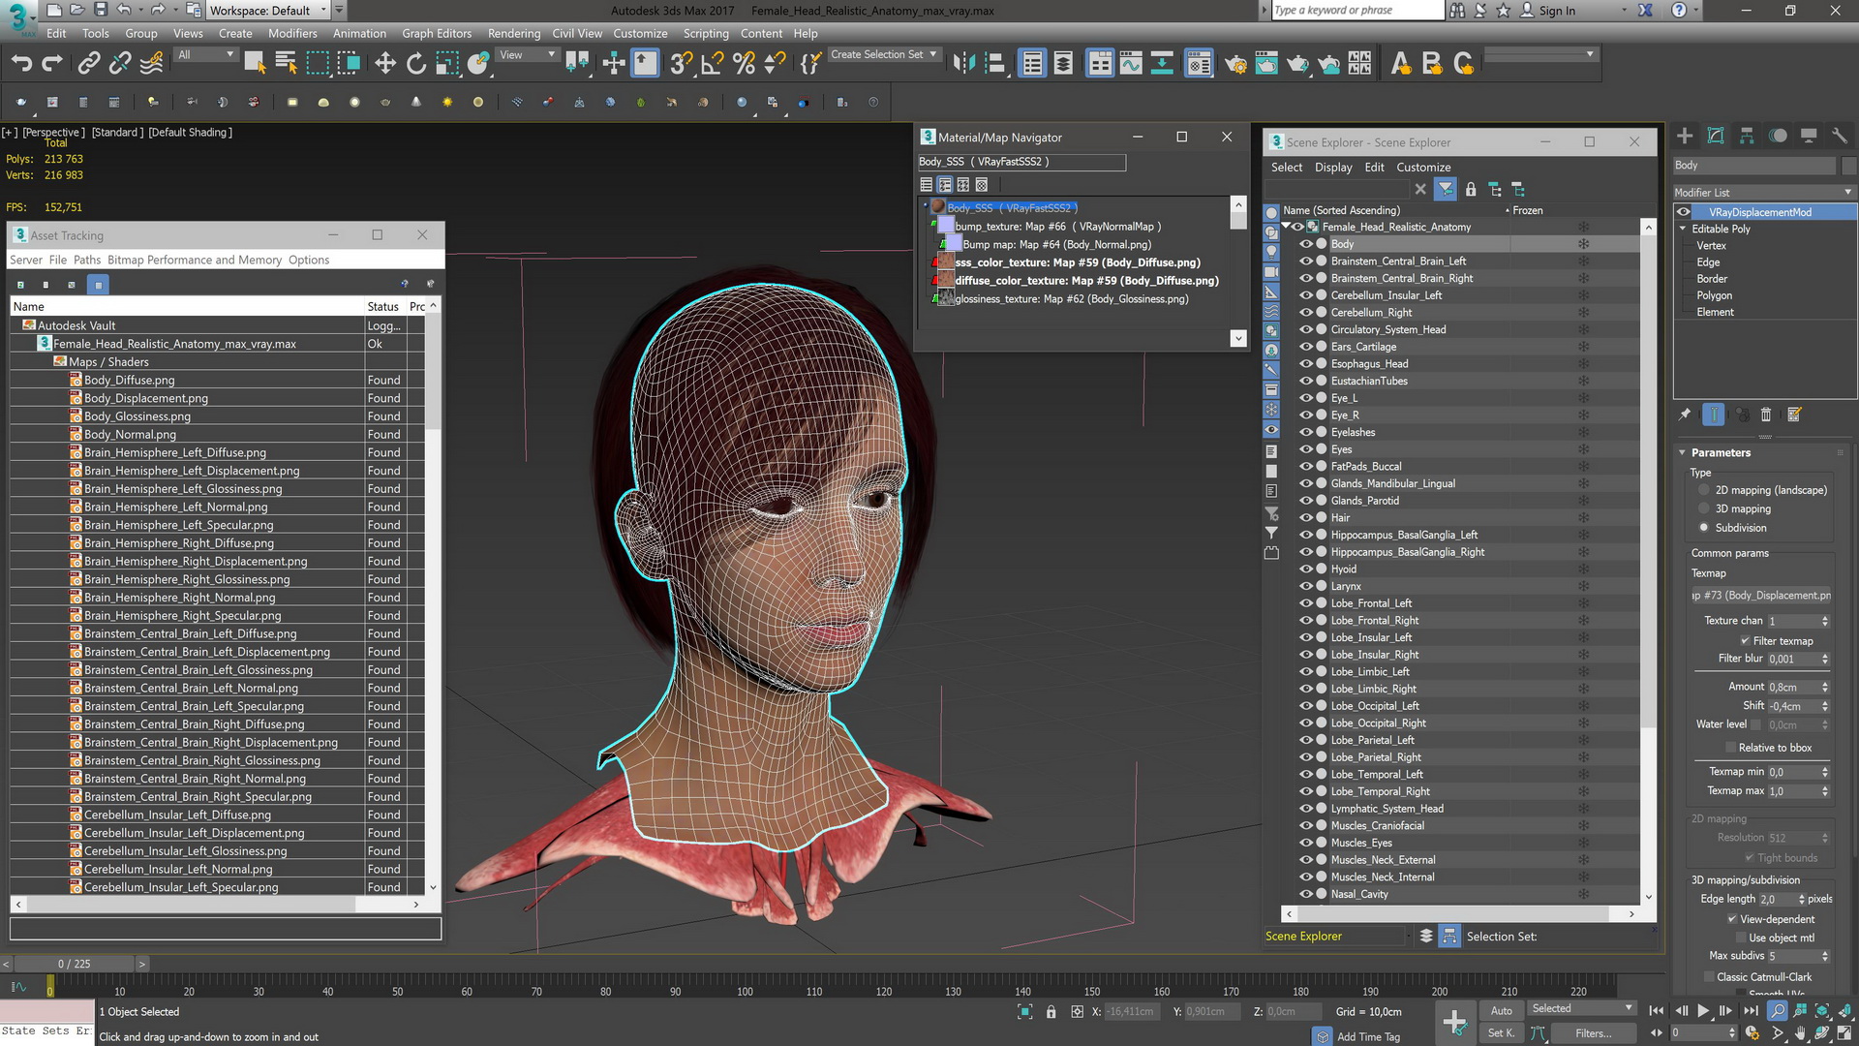Image resolution: width=1859 pixels, height=1046 pixels.
Task: Hide the Body object in Scene Explorer
Action: tap(1306, 244)
